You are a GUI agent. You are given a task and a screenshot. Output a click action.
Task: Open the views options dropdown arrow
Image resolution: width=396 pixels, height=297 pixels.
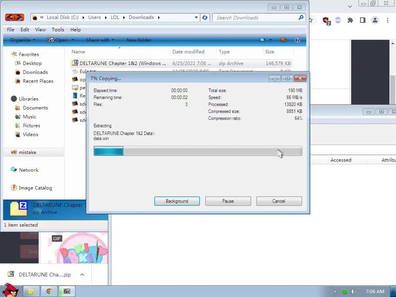coord(270,40)
